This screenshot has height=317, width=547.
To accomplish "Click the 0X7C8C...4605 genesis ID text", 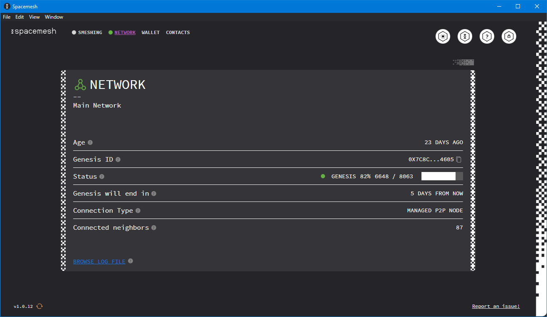I will pos(431,160).
